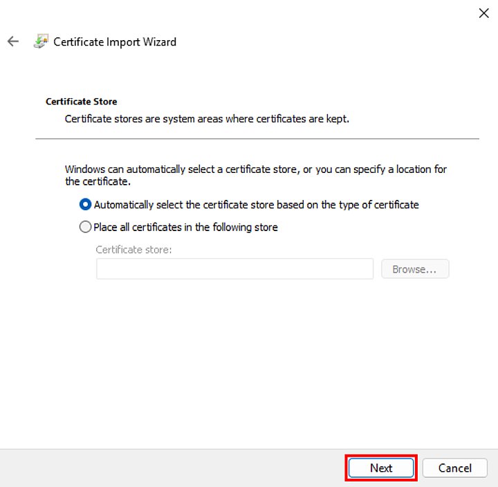Click the 'Certificate Import Wizard' title text
The height and width of the screenshot is (487, 498).
click(x=115, y=42)
